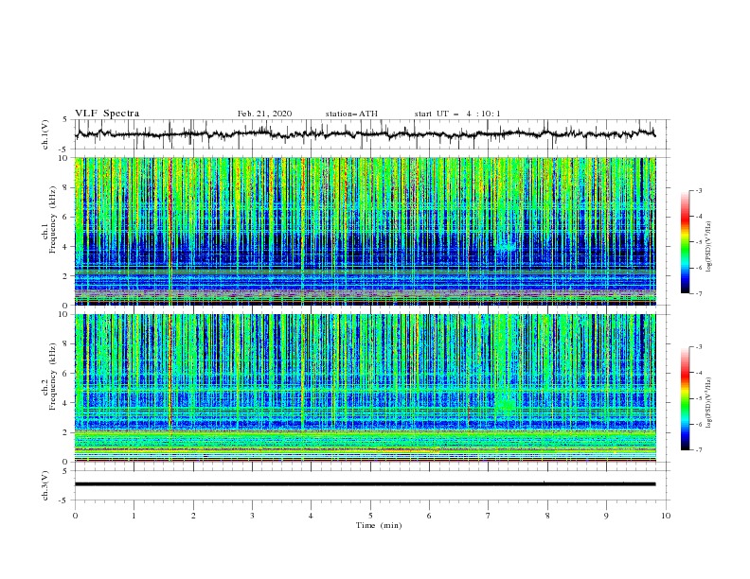Click the upper log(PSD) color bar
The width and height of the screenshot is (750, 579).
[x=685, y=242]
